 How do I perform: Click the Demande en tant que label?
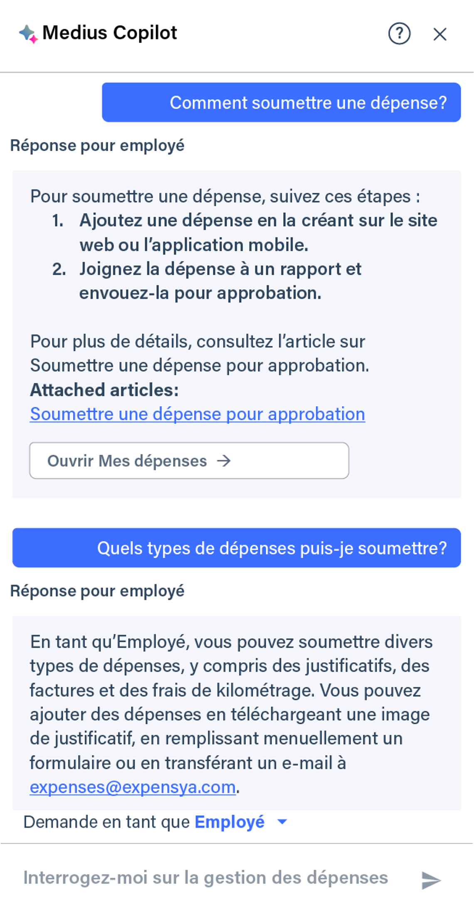coord(106,822)
